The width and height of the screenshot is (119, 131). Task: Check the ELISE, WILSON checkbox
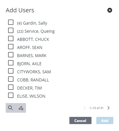click(x=11, y=95)
